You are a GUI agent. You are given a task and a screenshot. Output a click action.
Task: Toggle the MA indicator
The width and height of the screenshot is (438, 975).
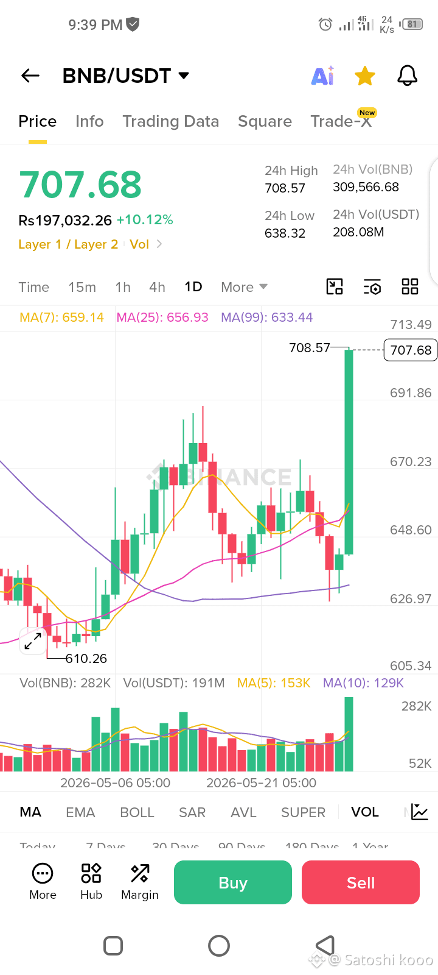tap(30, 812)
